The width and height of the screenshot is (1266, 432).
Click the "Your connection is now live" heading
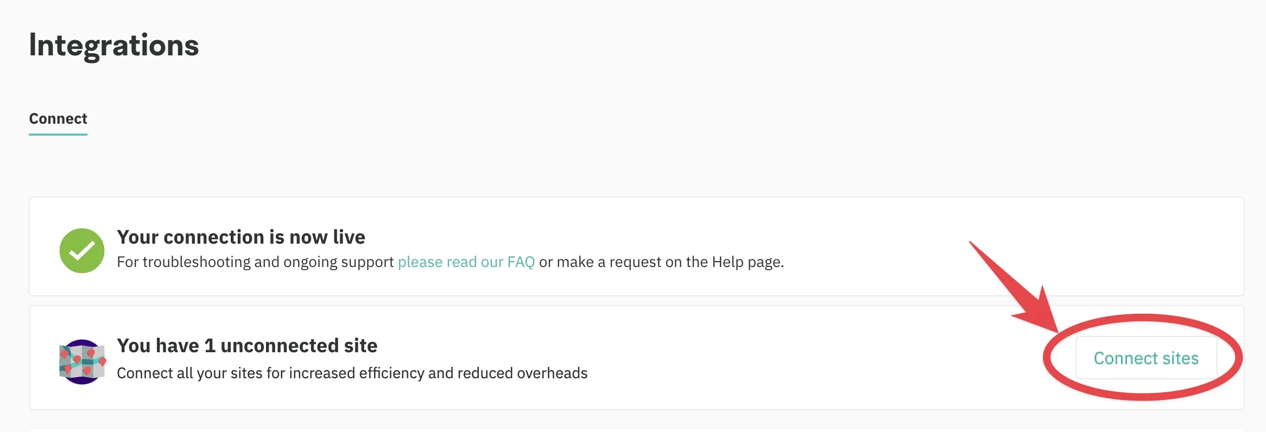[240, 237]
